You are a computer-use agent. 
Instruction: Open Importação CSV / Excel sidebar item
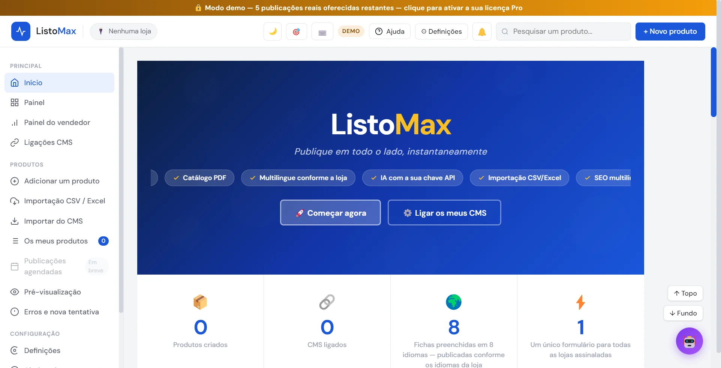pos(59,201)
